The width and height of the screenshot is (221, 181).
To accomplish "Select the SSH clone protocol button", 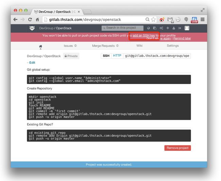I will [x=106, y=56].
